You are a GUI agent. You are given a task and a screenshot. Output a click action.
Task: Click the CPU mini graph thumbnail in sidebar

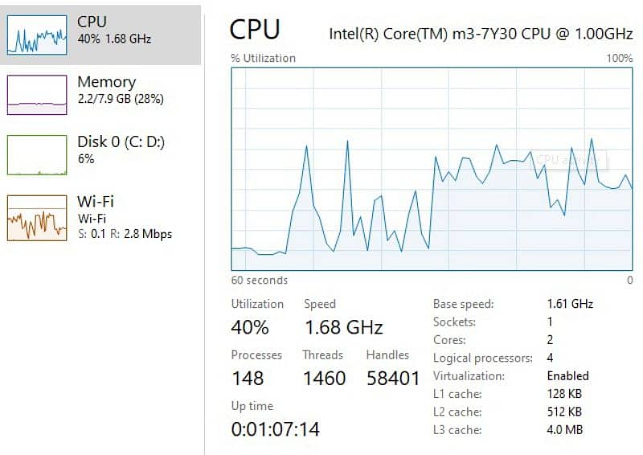(37, 35)
